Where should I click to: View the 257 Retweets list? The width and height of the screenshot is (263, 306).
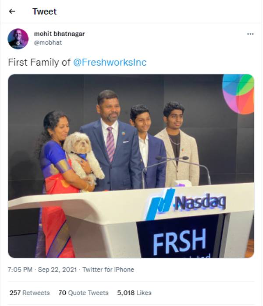pos(29,293)
